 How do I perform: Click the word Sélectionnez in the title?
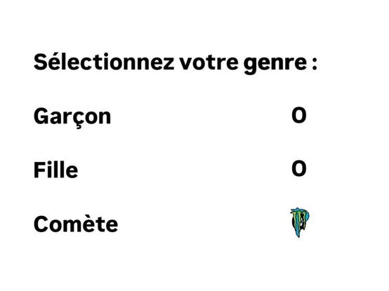click(x=104, y=62)
